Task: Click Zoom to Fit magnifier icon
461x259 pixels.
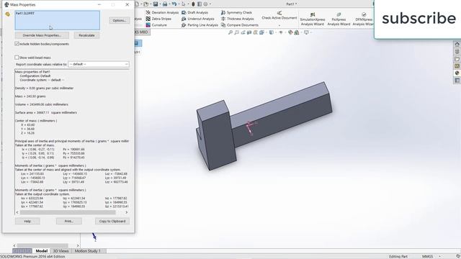Action: 230,32
